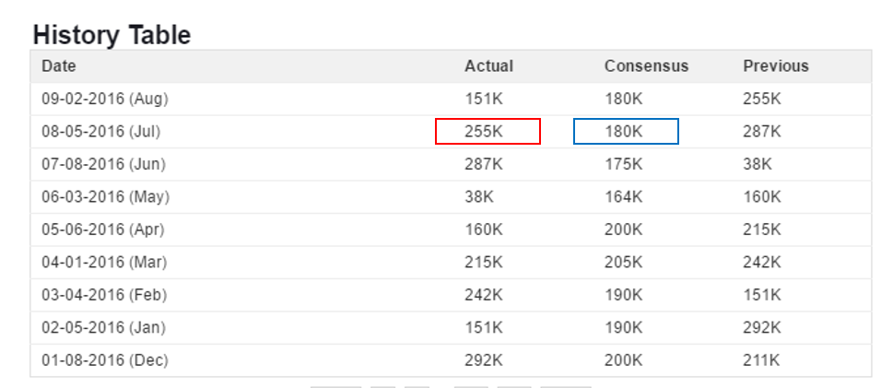Click the 07-08-2016 (Jun) date cell
The image size is (881, 388).
pos(104,165)
